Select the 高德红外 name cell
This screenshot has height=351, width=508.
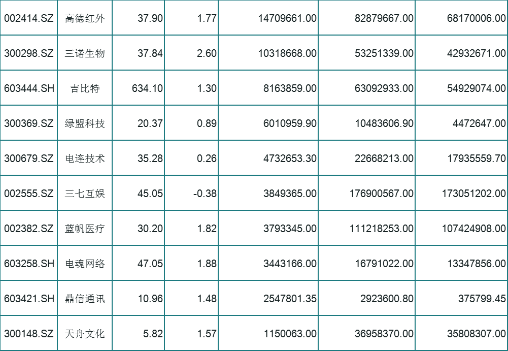85,17
